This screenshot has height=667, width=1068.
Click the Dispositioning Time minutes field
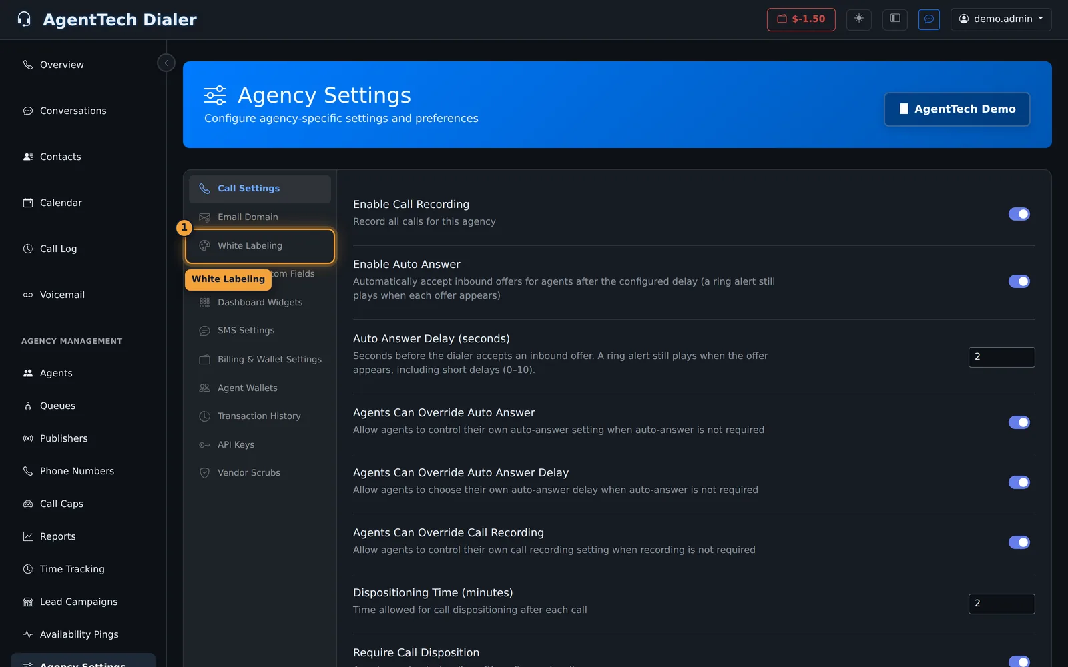1001,604
